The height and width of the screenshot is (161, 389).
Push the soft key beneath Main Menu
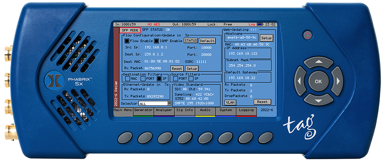click(125, 138)
